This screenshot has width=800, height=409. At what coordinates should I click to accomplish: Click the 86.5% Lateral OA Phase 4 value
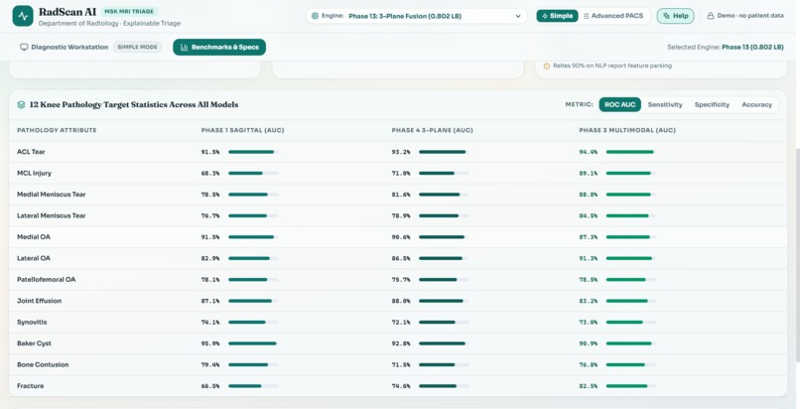point(401,258)
